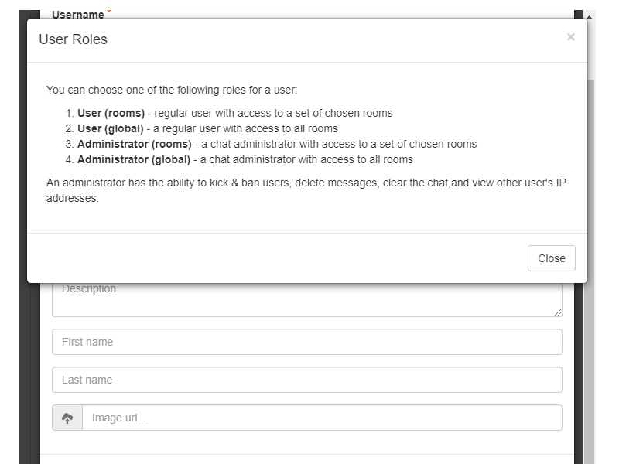Click the Image url text field

coord(322,418)
